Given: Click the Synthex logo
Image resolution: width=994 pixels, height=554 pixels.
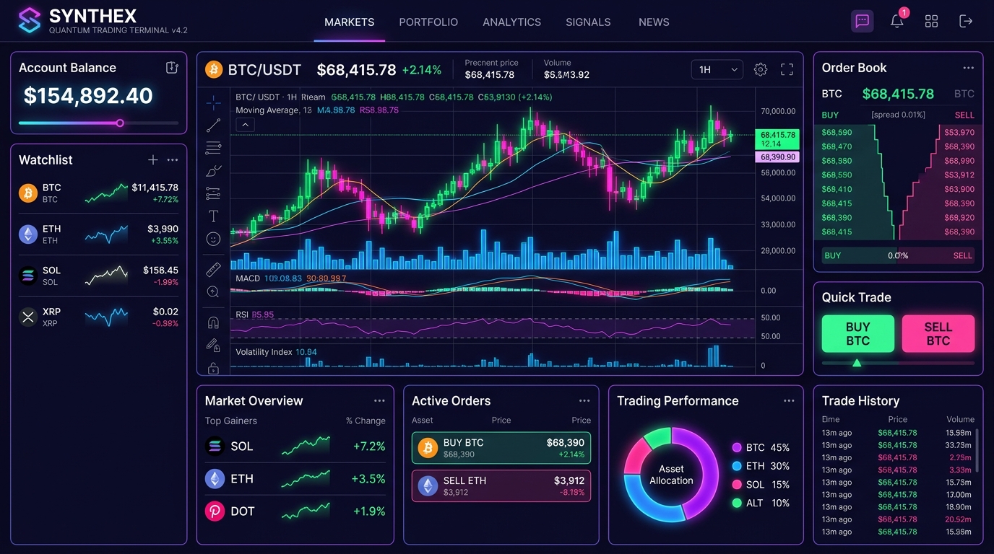Looking at the screenshot, I should (x=30, y=20).
